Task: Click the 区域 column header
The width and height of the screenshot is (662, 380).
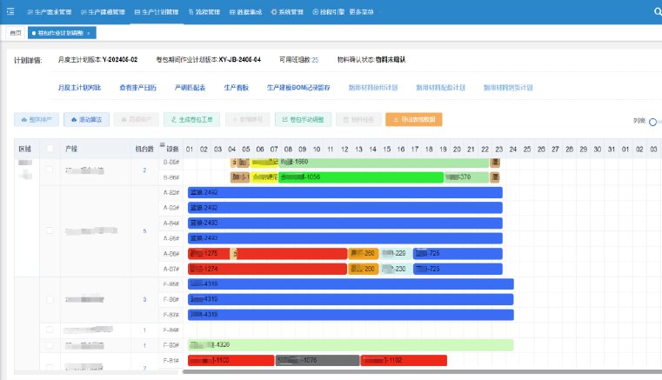Action: 25,149
